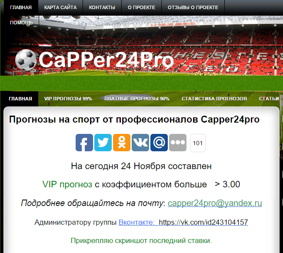This screenshot has width=283, height=253.
Task: Go to the КОНТАКТЫ page
Action: (102, 7)
